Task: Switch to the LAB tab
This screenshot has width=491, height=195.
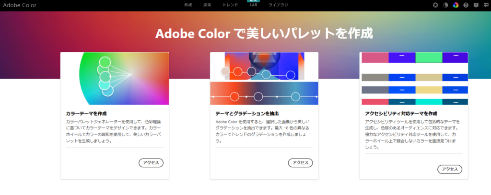Action: pos(253,5)
